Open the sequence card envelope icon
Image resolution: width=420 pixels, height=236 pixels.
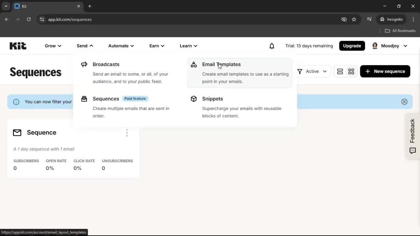17,132
